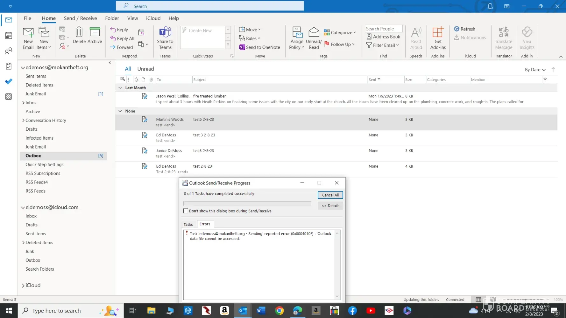This screenshot has height=318, width=566.
Task: Expand the Conversation History folder
Action: [x=23, y=121]
